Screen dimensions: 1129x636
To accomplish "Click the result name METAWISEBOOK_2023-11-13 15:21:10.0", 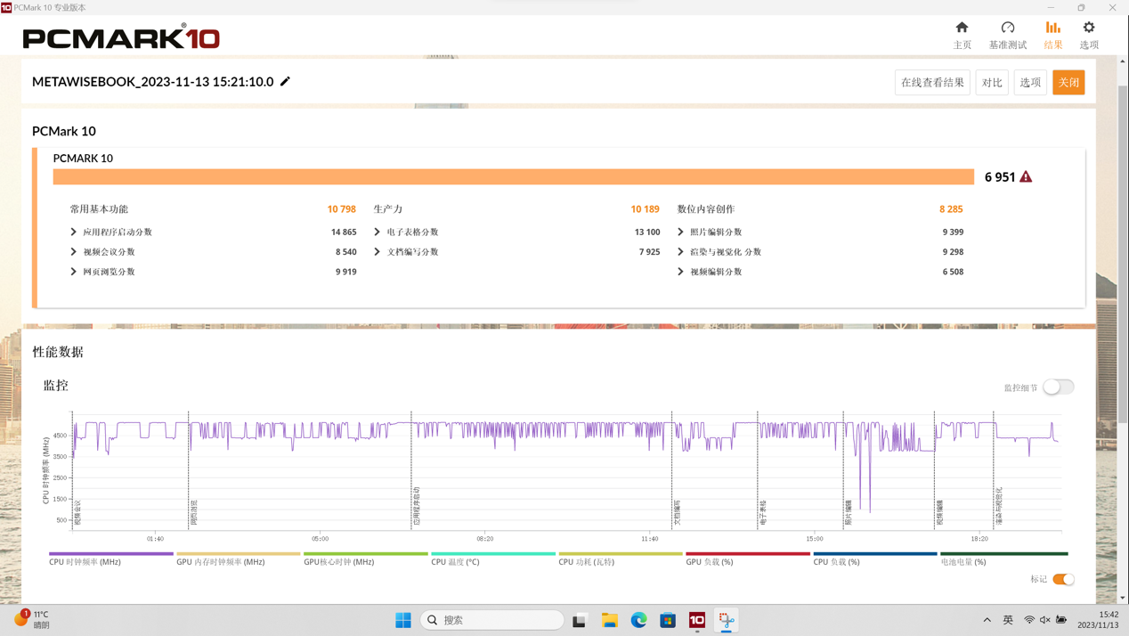I will click(153, 82).
